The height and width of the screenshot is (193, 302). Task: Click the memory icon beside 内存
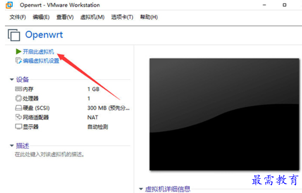19,89
